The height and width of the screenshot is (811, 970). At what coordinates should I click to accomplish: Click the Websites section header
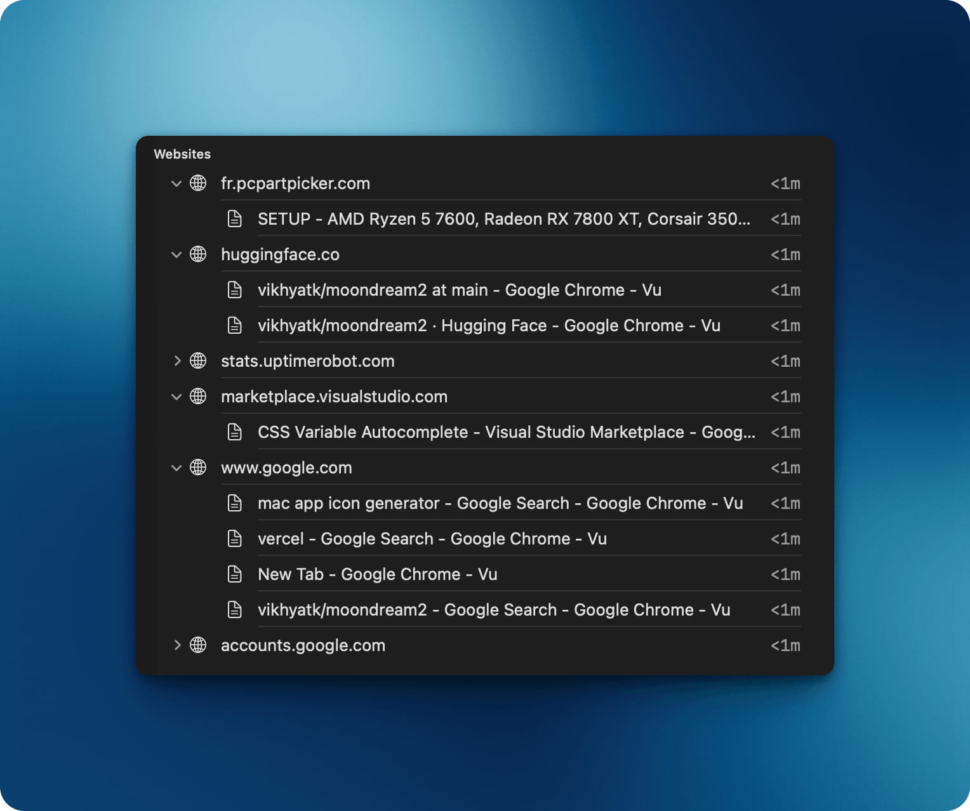point(182,154)
